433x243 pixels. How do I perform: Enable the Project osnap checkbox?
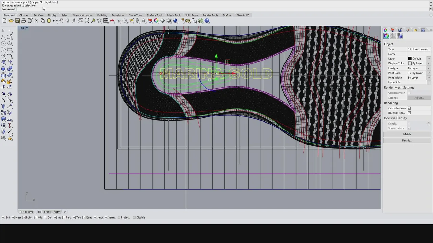pos(119,218)
